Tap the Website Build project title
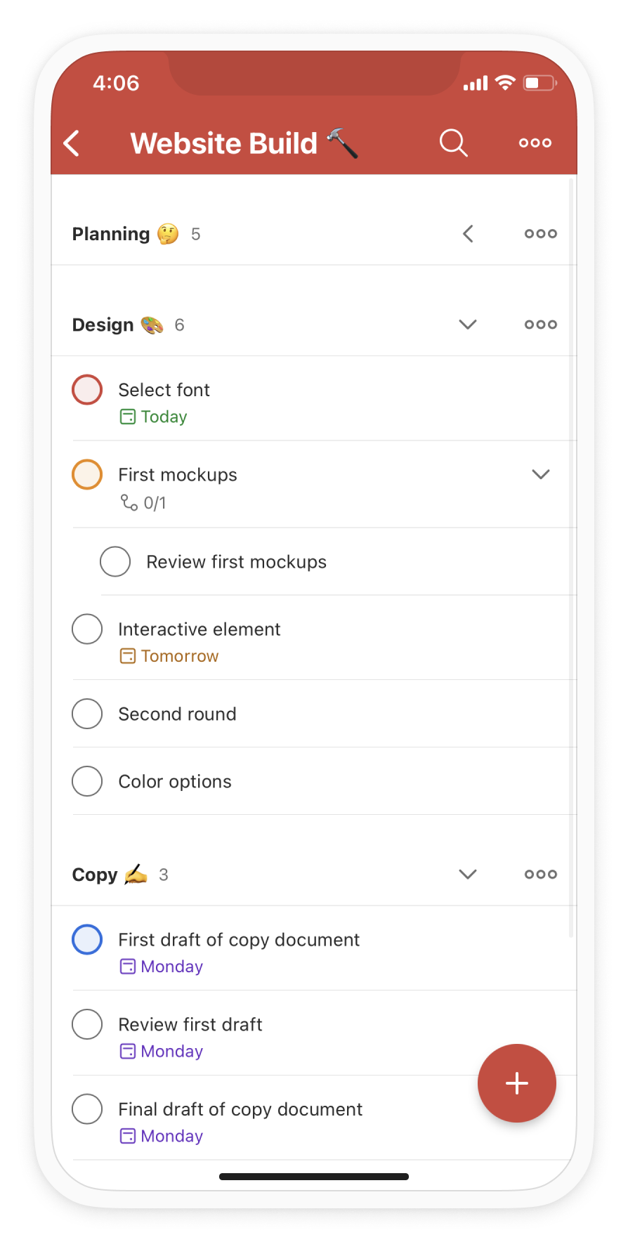The image size is (628, 1242). click(224, 143)
